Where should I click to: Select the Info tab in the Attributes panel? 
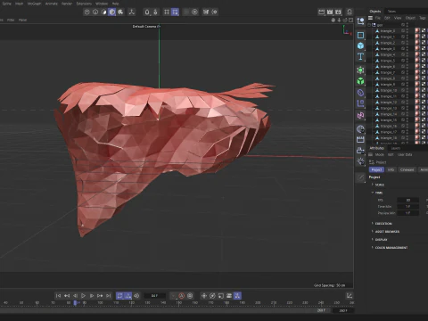point(391,169)
